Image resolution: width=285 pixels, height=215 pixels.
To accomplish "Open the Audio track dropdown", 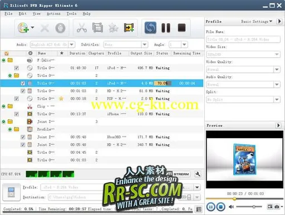I will pyautogui.click(x=72, y=45).
